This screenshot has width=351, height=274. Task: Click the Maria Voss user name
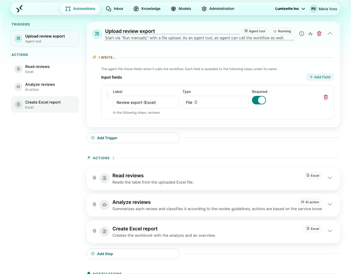click(328, 9)
